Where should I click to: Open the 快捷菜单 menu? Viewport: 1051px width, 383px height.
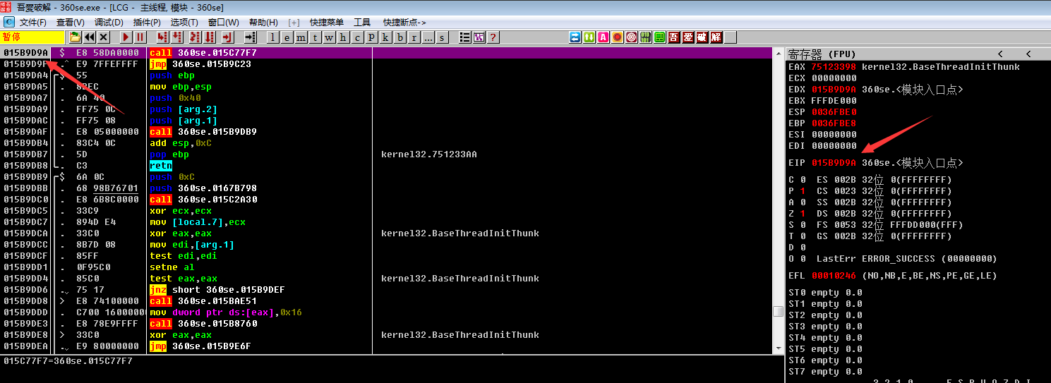tap(326, 23)
